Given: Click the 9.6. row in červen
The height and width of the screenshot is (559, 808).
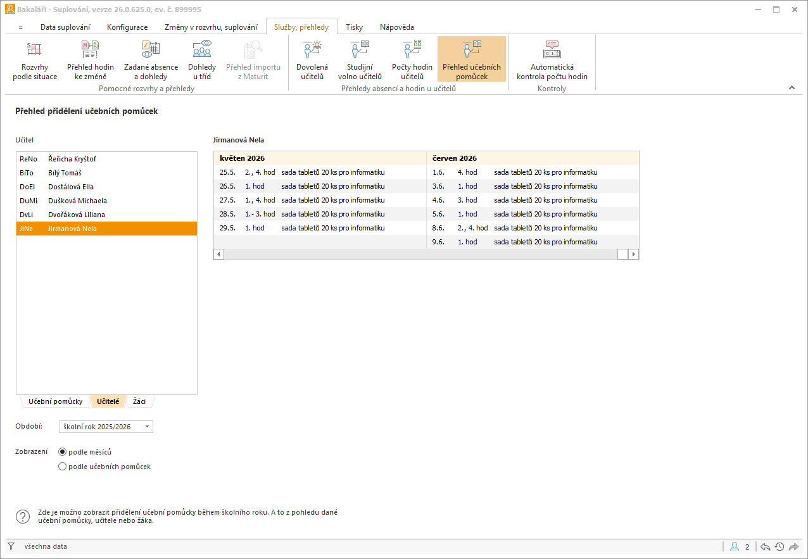Looking at the screenshot, I should click(x=533, y=242).
